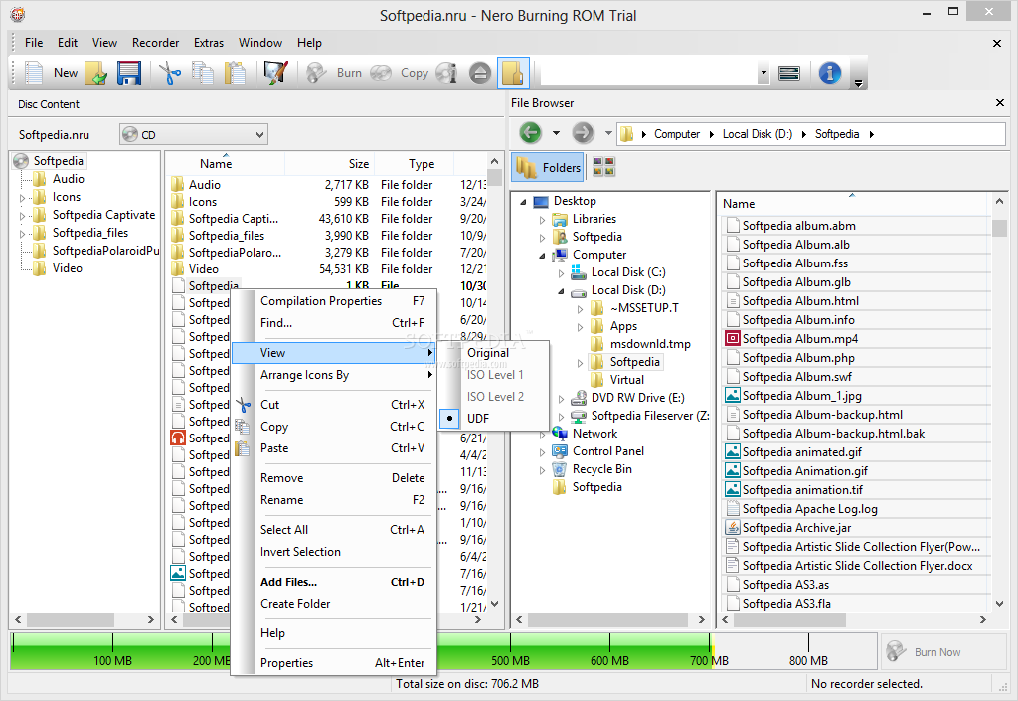Choose Original in the View submenu
The width and height of the screenshot is (1018, 701).
tap(487, 352)
